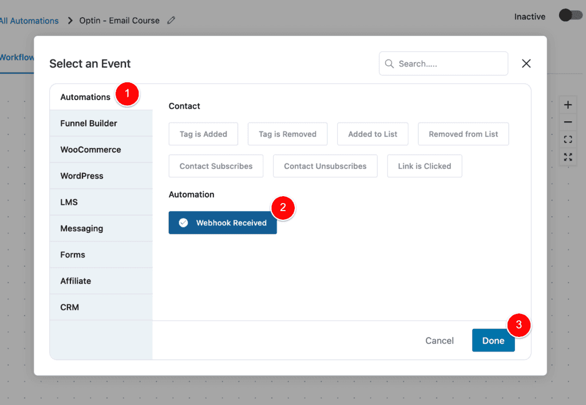The image size is (586, 405).
Task: Click the fullscreen expand canvas icon
Action: (x=568, y=157)
